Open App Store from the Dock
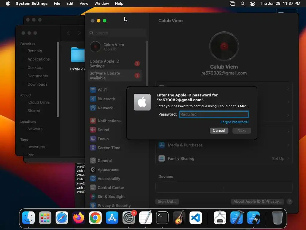Viewport: 306px width, 230px height. pos(112,218)
